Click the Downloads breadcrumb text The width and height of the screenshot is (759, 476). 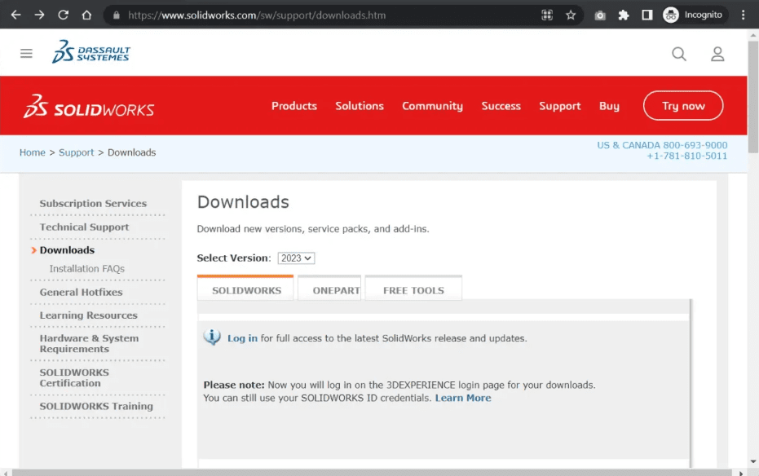(x=132, y=152)
